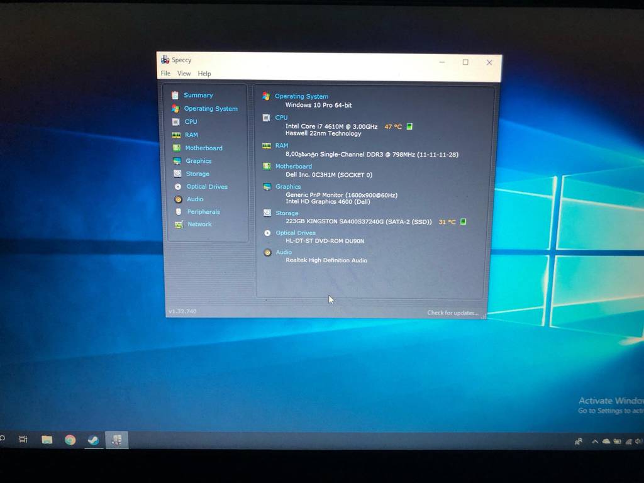This screenshot has height=483, width=644.
Task: Click the Motherboard heading link in summary
Action: pyautogui.click(x=294, y=166)
